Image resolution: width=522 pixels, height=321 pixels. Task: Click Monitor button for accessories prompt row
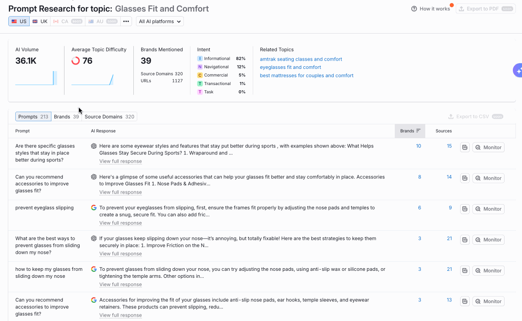(x=488, y=178)
